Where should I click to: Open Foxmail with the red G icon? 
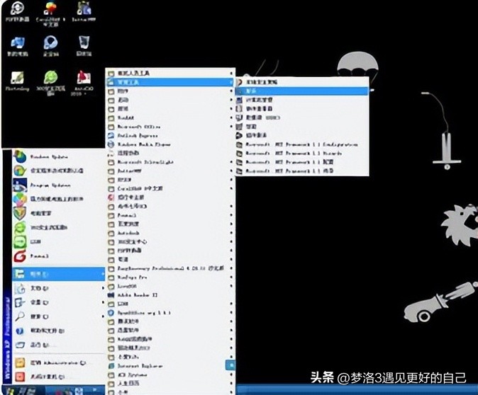click(58, 256)
